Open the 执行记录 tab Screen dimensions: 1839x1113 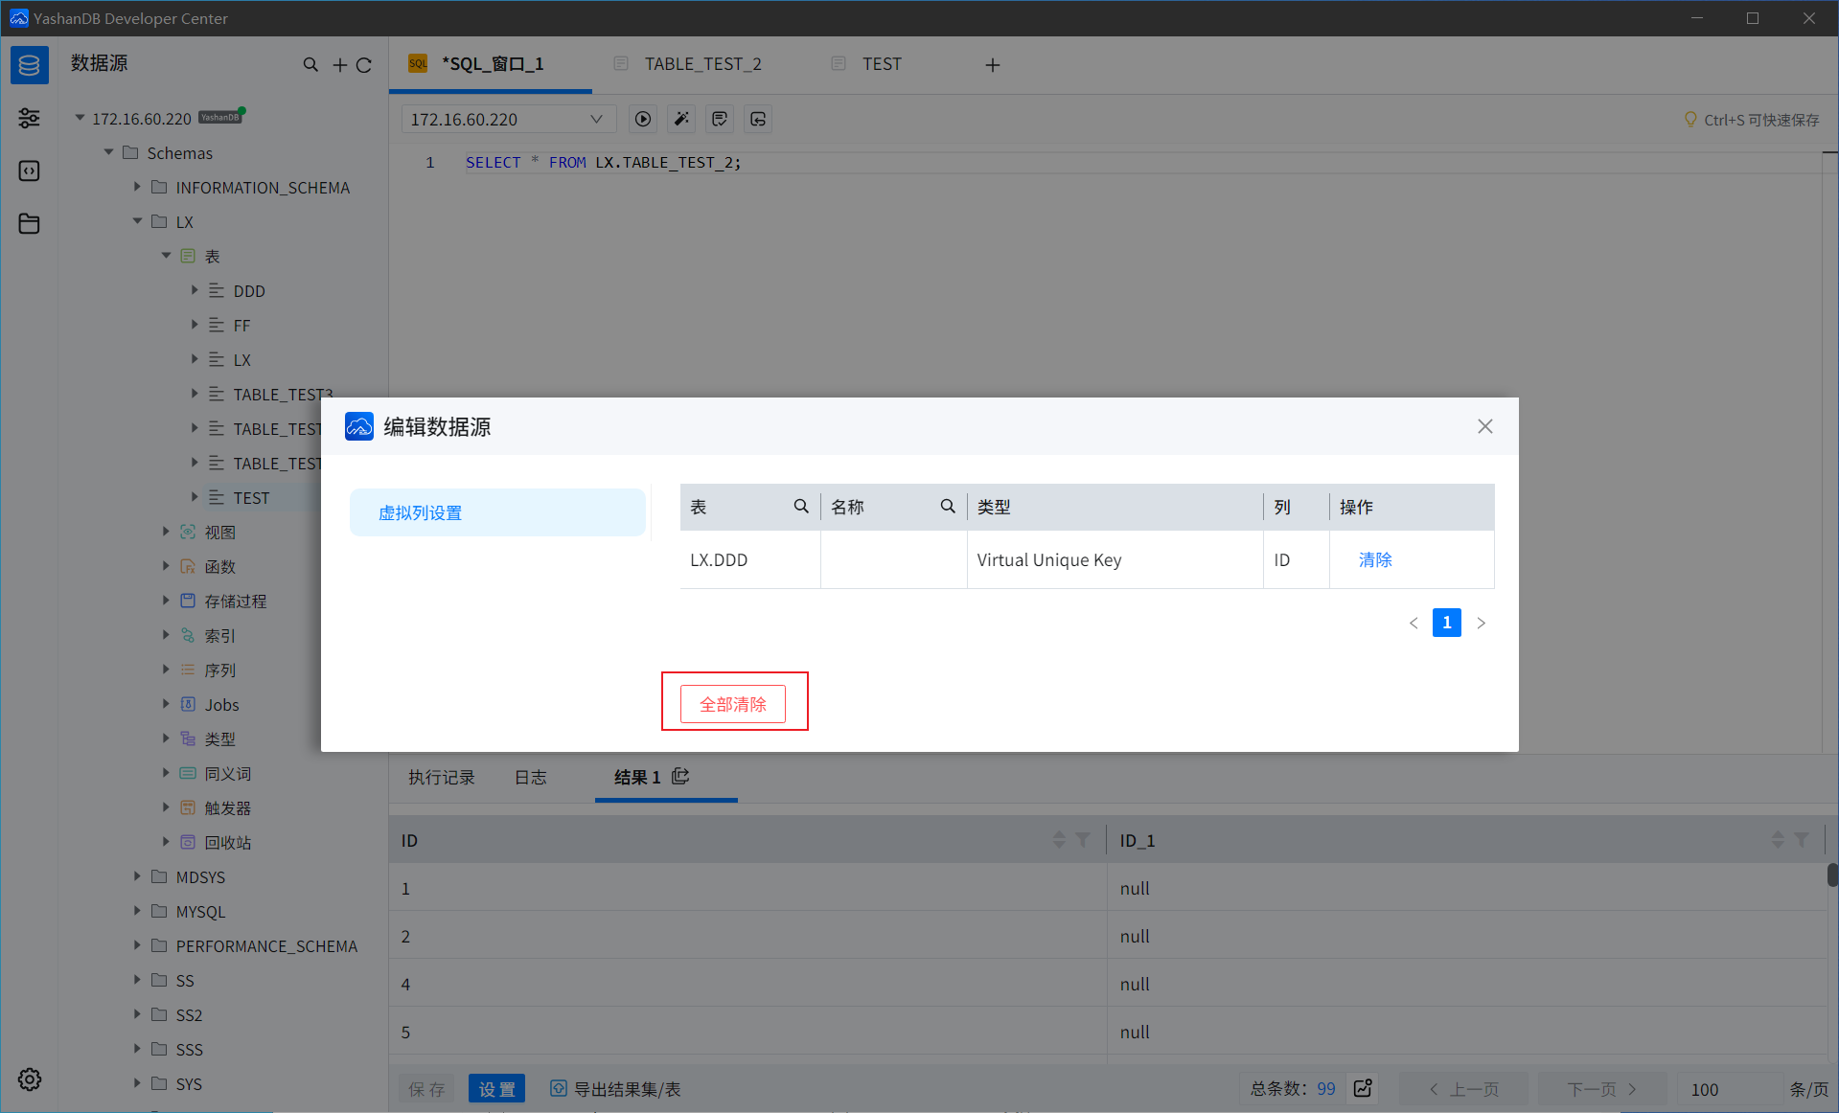(442, 777)
